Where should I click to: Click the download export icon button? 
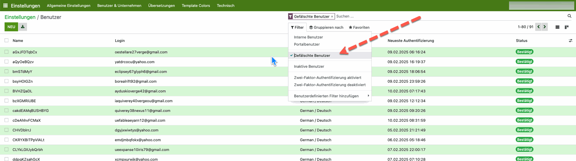point(22,27)
